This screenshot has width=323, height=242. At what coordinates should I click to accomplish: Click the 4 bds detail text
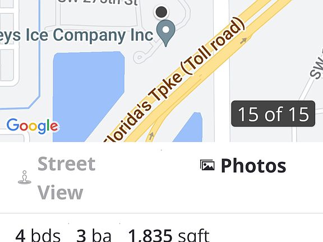[x=38, y=236]
